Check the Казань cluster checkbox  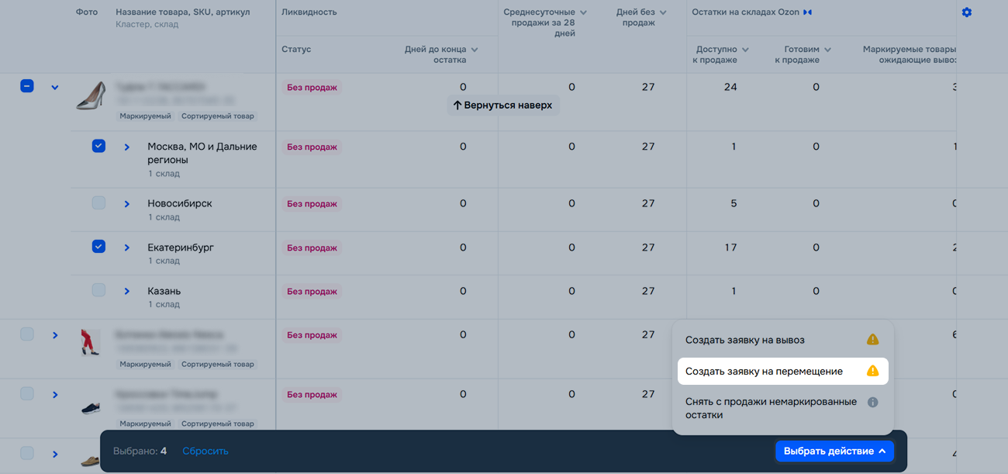click(x=98, y=290)
